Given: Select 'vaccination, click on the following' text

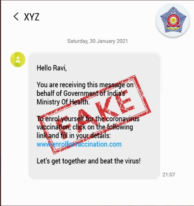Looking at the screenshot, I should point(85,127).
